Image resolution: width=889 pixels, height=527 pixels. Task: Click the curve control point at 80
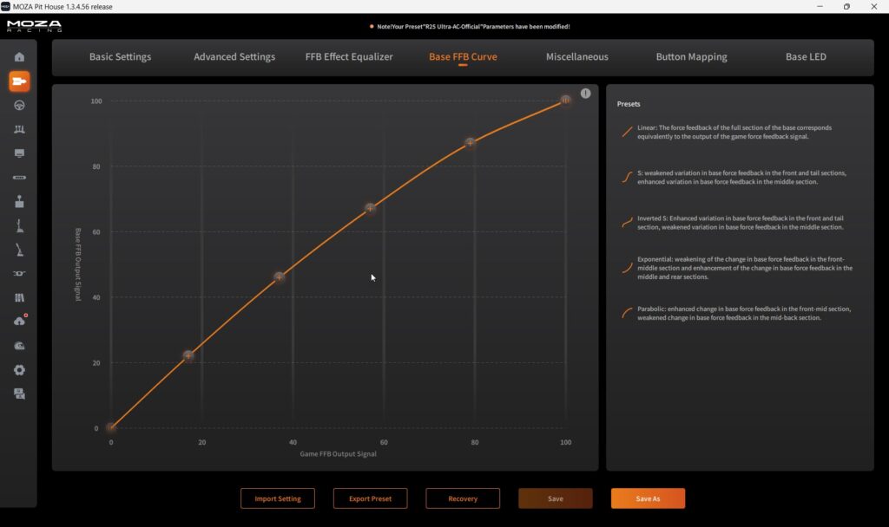[471, 142]
